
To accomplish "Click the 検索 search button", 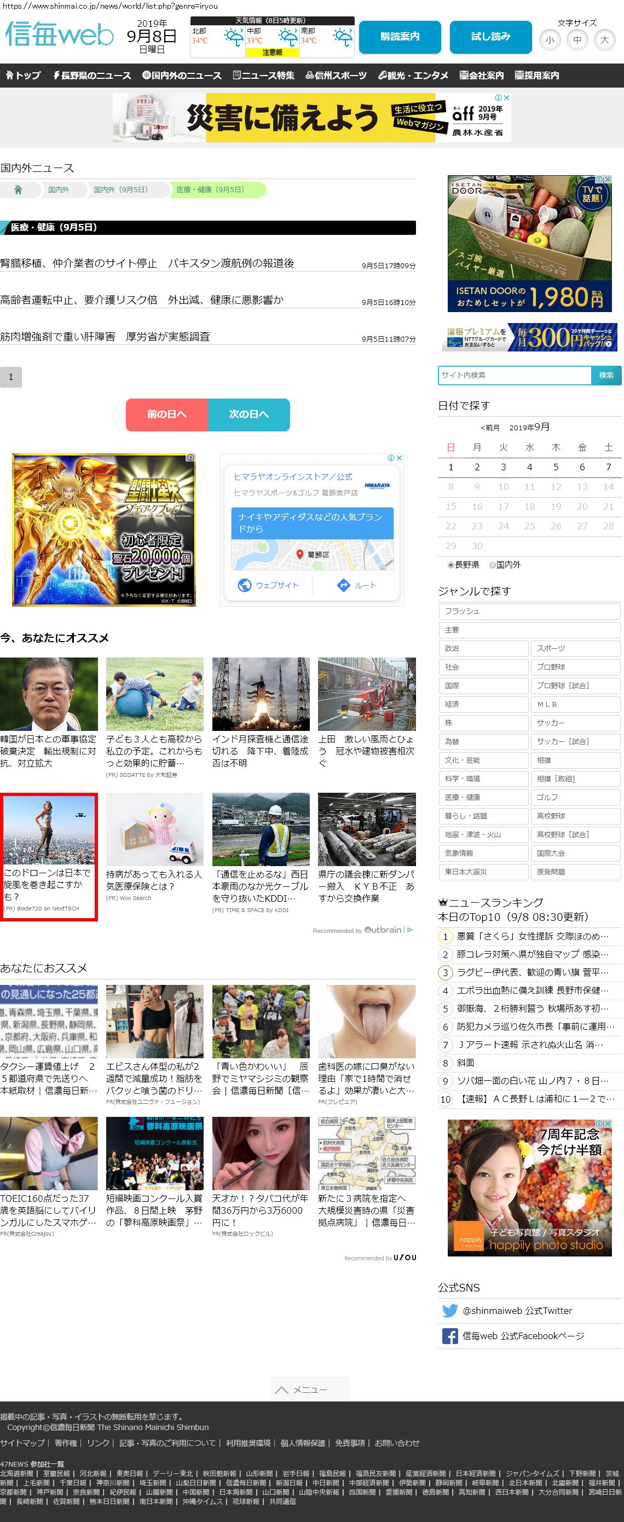I will click(x=606, y=375).
